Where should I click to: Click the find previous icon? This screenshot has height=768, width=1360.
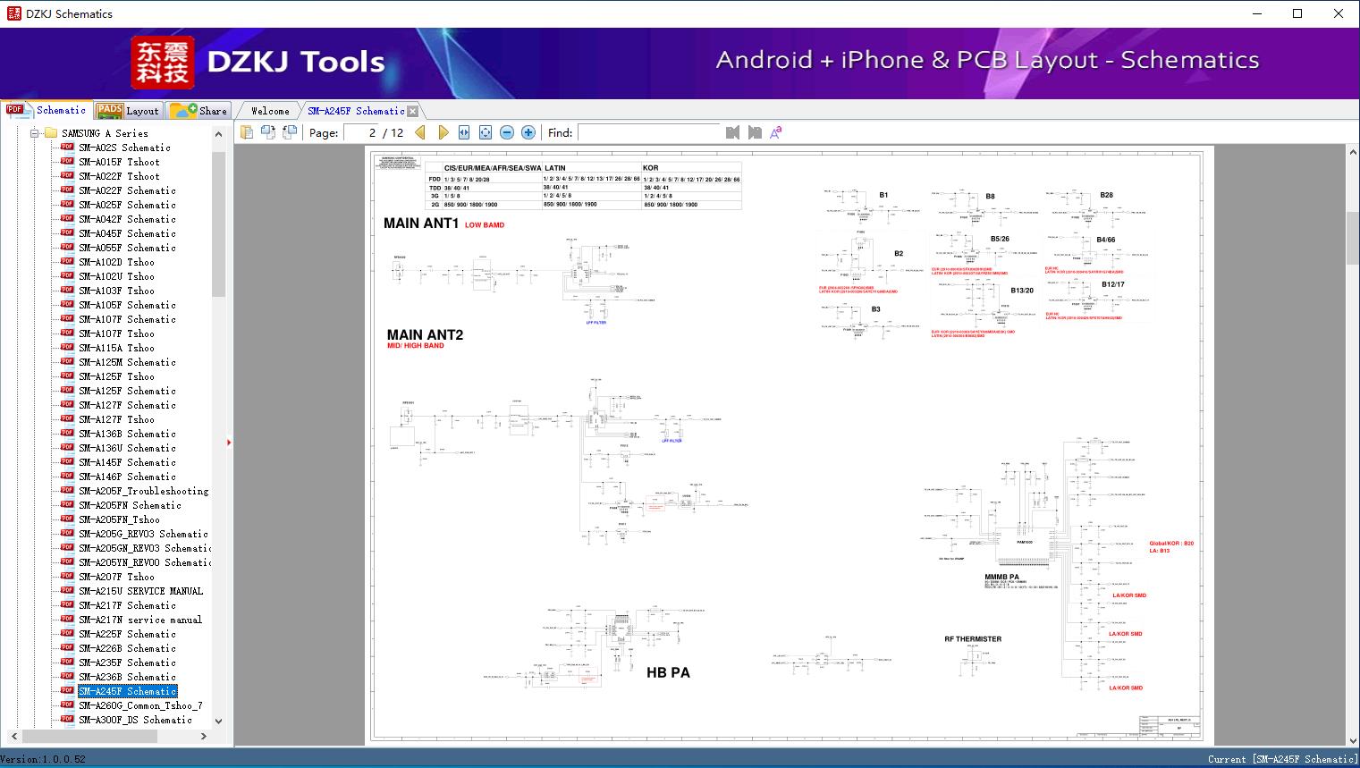pos(733,132)
